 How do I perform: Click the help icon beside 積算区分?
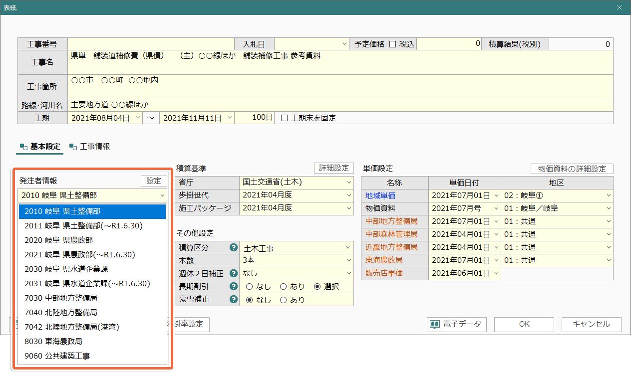(233, 248)
